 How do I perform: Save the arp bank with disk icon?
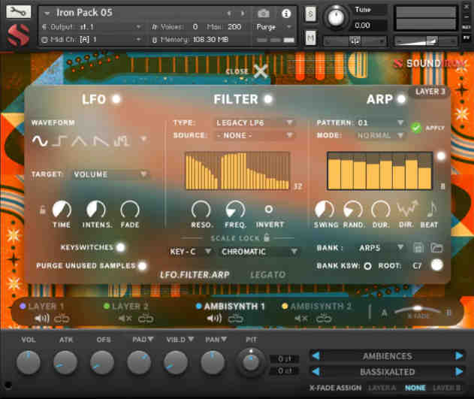tap(420, 247)
